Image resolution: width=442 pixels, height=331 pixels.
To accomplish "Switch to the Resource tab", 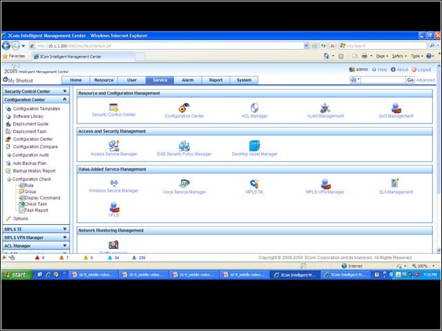I will [x=104, y=80].
